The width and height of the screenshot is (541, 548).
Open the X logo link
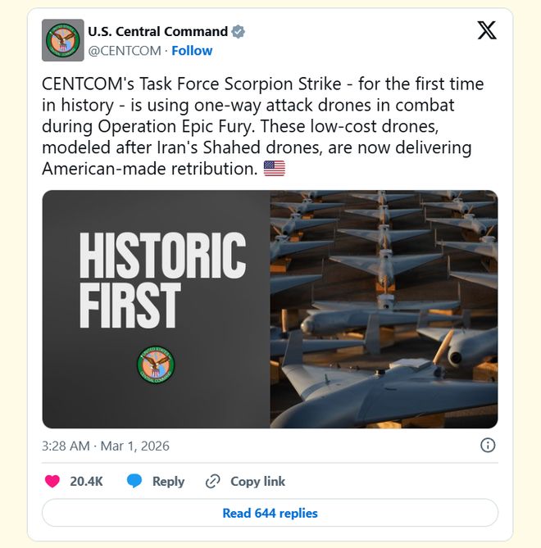(487, 31)
